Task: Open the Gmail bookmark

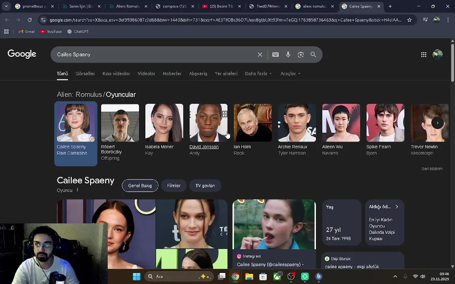Action: (x=27, y=32)
